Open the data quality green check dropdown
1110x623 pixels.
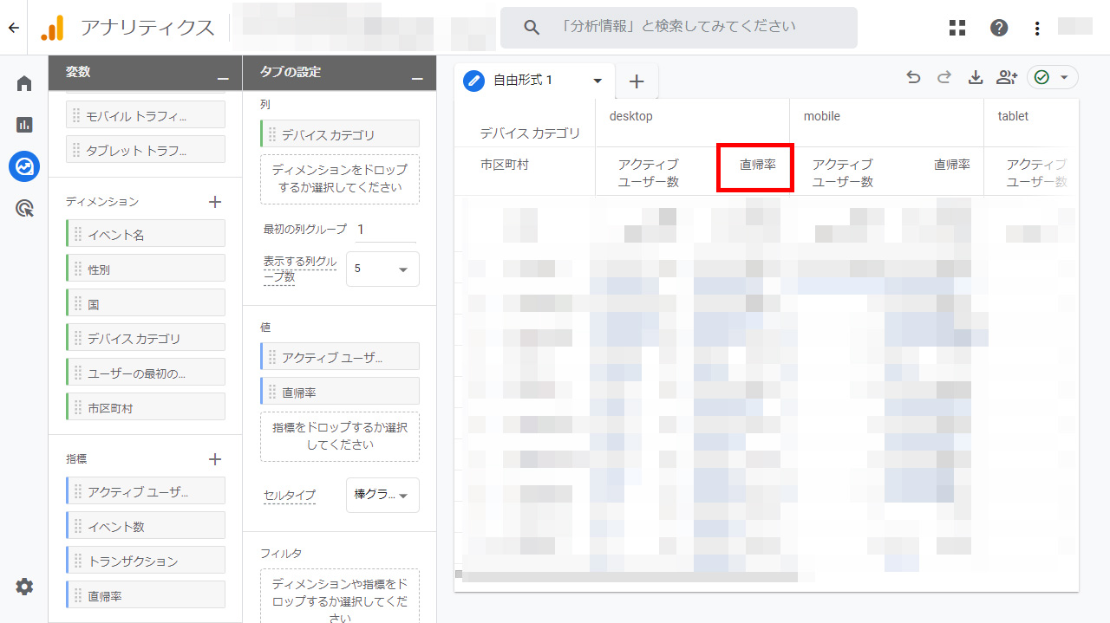[x=1053, y=77]
